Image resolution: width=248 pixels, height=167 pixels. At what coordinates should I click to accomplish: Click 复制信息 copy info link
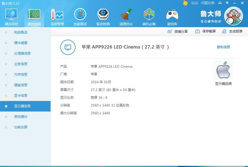[223, 47]
